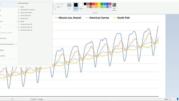Pick the dark red palette swatch
The height and width of the screenshot is (101, 179).
click(x=91, y=4)
